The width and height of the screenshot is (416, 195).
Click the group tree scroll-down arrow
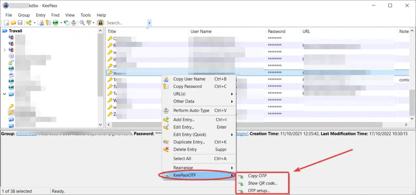click(x=100, y=124)
